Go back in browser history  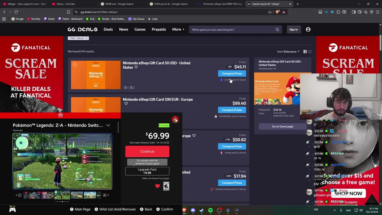click(4, 12)
